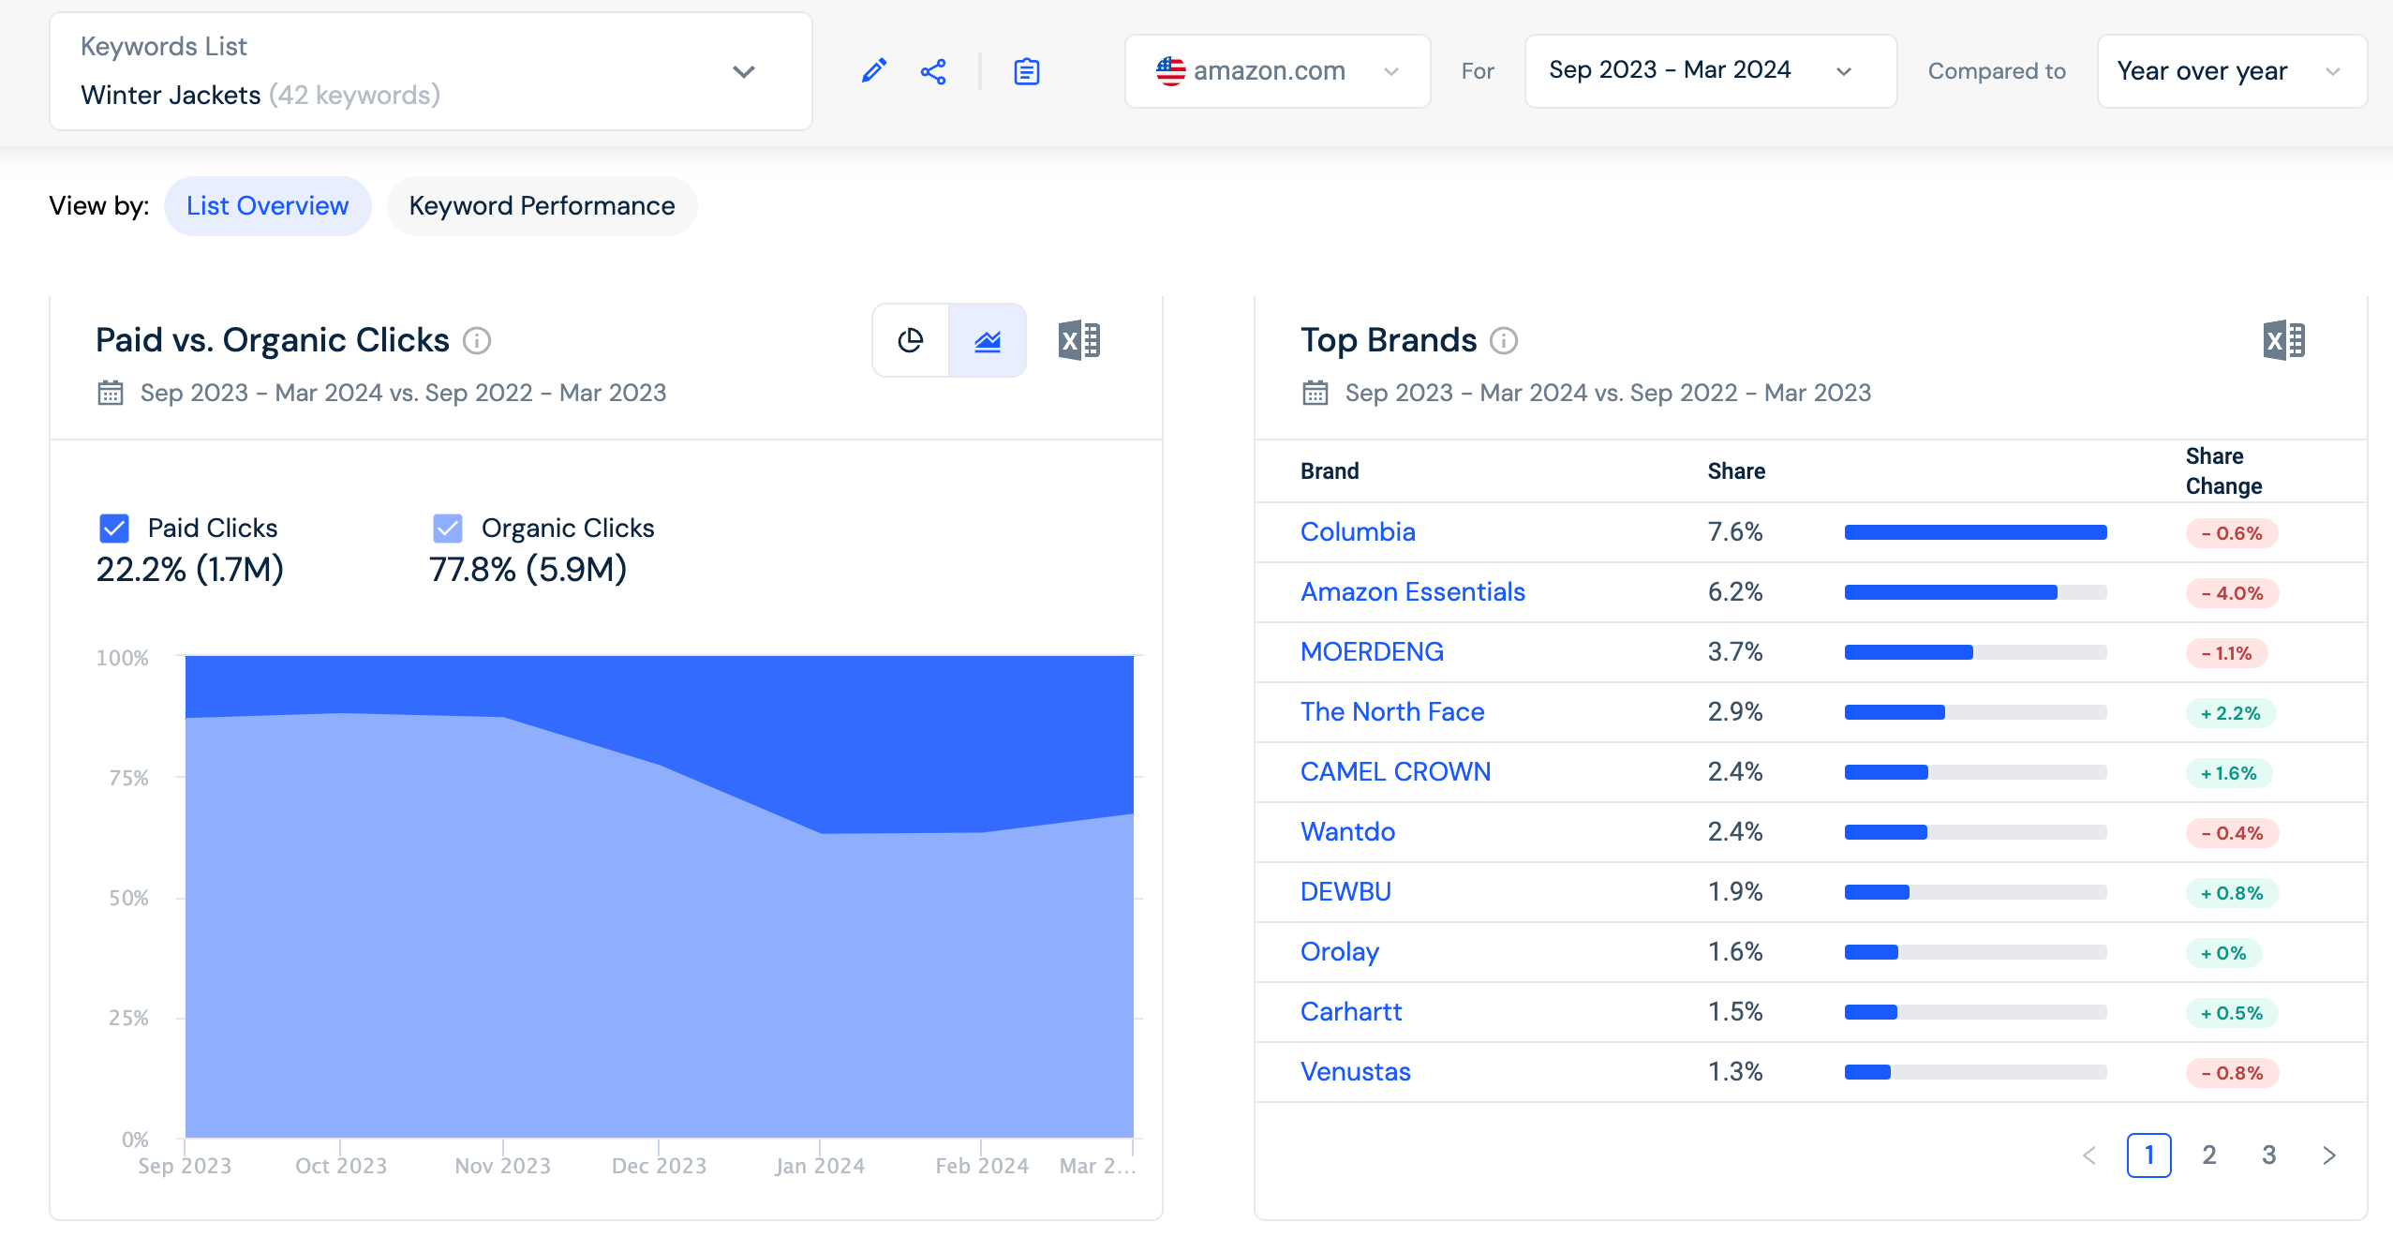Viewport: 2393px width, 1237px height.
Task: Click the Dec 2023 axis label
Action: (659, 1166)
